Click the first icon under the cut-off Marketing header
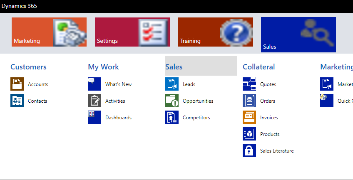Screen dimensions: 353x180 [327, 84]
